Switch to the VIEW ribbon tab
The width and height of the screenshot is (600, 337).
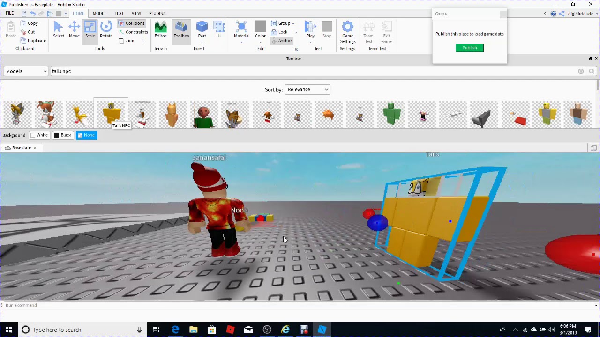pos(136,13)
